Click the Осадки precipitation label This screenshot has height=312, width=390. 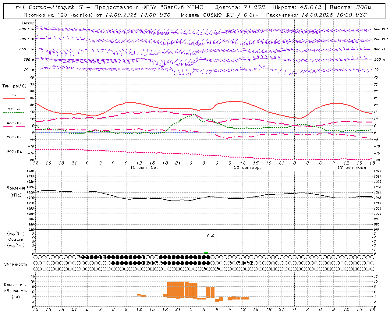[16, 239]
